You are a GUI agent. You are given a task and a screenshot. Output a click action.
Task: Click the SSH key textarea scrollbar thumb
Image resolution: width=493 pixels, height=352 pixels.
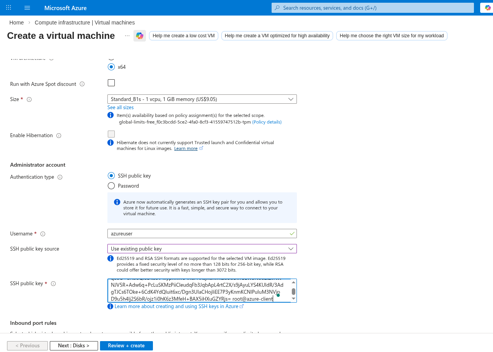click(x=293, y=291)
